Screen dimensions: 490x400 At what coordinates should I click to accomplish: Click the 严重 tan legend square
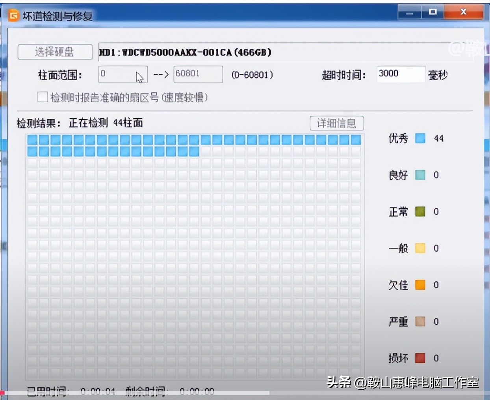coord(420,321)
